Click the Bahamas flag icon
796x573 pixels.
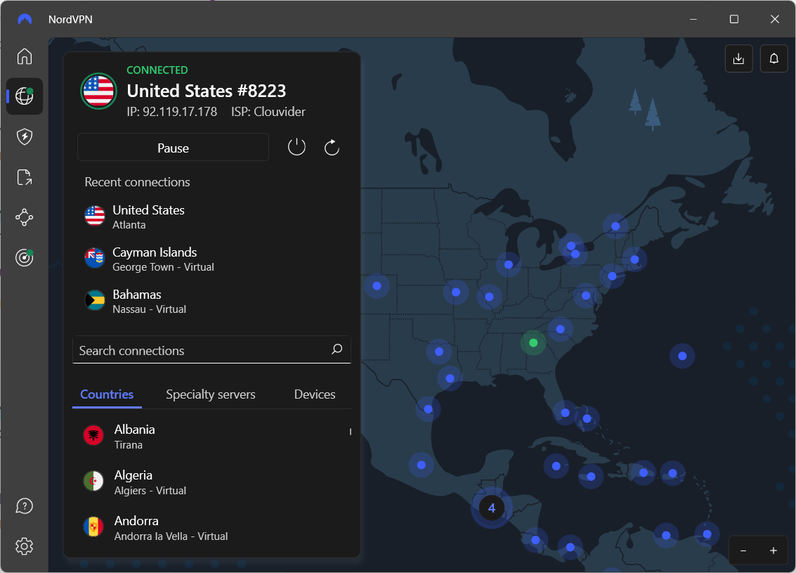(x=95, y=300)
